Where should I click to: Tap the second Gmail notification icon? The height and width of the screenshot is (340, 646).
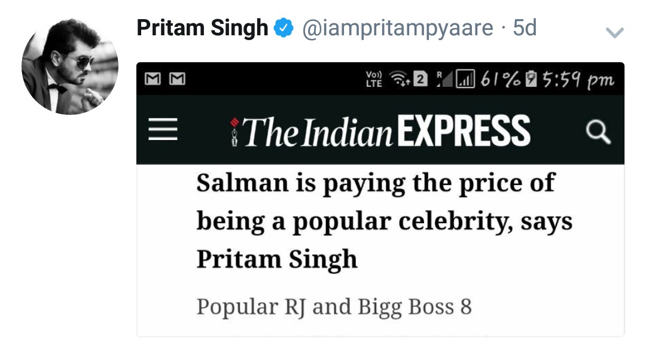click(x=177, y=78)
